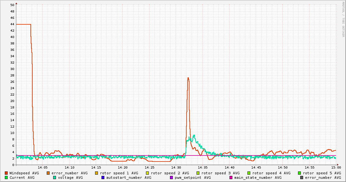Screen dimensions: 346x182
Task: Click the dark gray error_number AVG swatch
Action: pos(302,178)
